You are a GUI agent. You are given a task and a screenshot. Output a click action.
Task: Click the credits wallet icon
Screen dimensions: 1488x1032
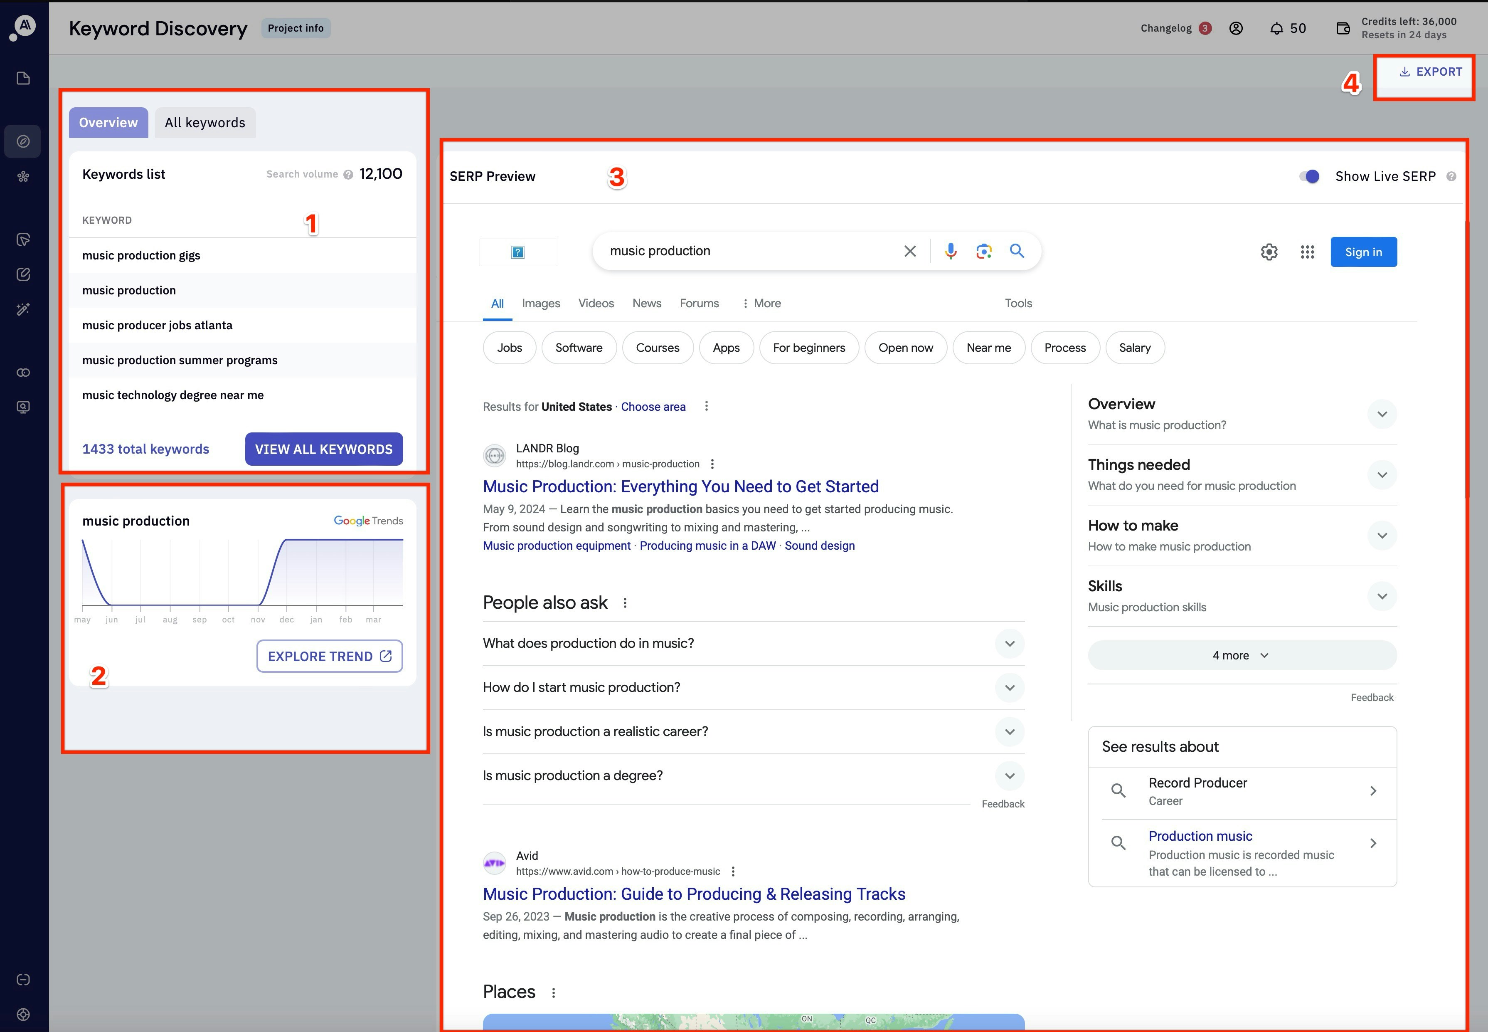[x=1343, y=28]
